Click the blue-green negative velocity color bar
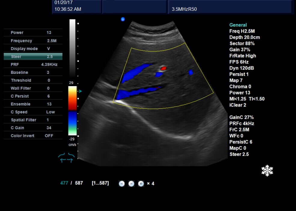 pos(72,123)
